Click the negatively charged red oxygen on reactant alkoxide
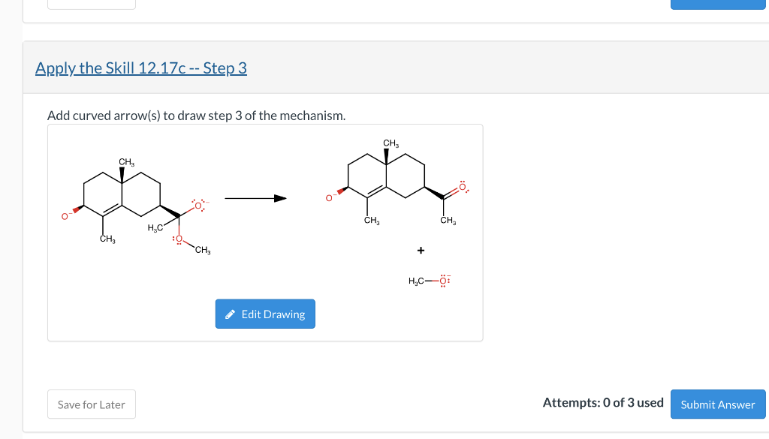769x439 pixels. coord(198,205)
